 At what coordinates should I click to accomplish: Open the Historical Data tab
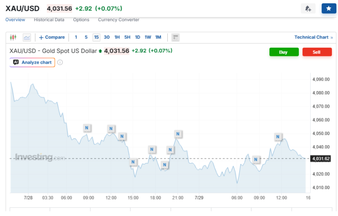(49, 20)
